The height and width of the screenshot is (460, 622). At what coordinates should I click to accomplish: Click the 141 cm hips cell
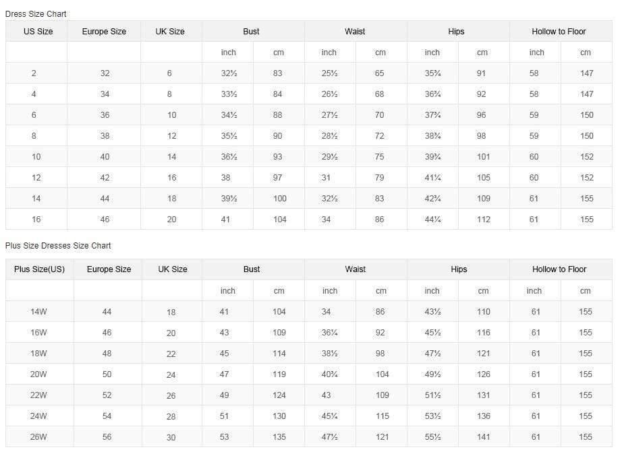[484, 437]
